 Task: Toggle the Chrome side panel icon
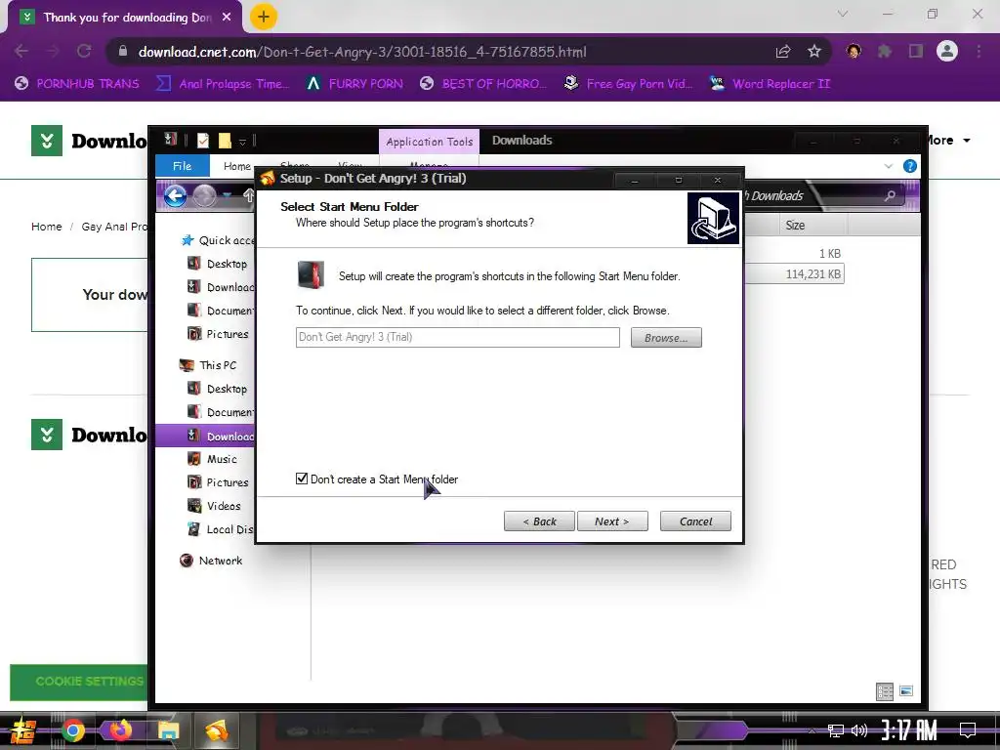[916, 51]
